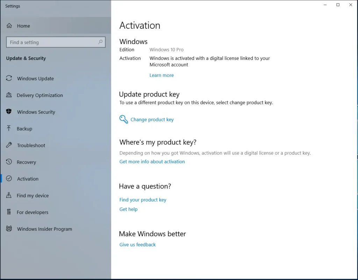Click the Home house icon

pos(9,26)
